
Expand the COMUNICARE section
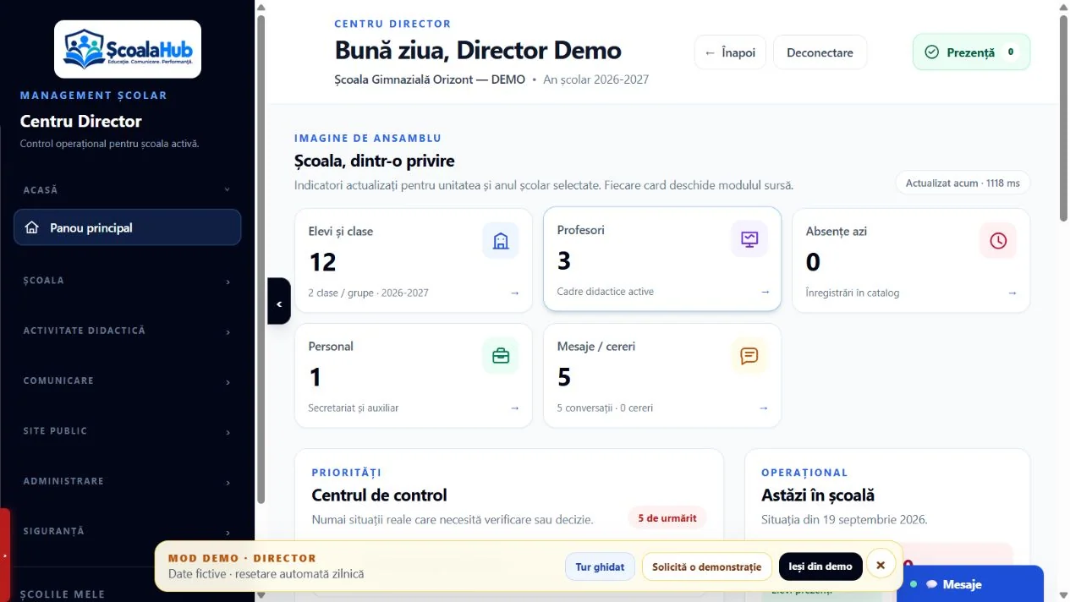127,381
